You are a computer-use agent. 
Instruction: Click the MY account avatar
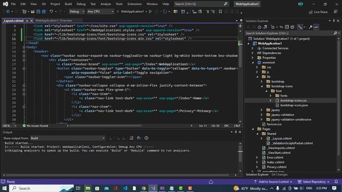pos(300,4)
